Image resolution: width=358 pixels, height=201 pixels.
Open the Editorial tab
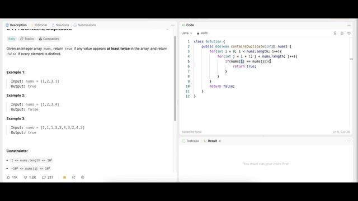39,25
